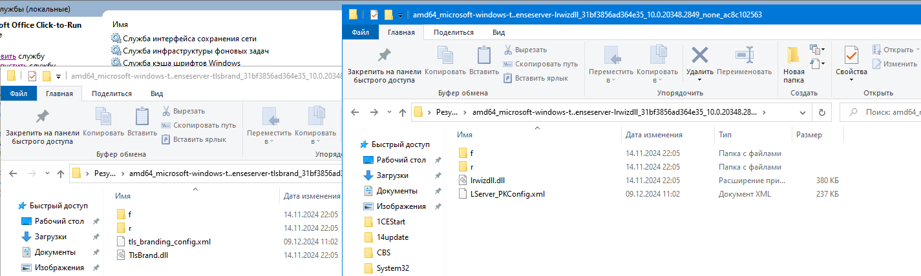This screenshot has width=921, height=276.
Task: Go up one level in tlsbrand window
Action: click(60, 173)
